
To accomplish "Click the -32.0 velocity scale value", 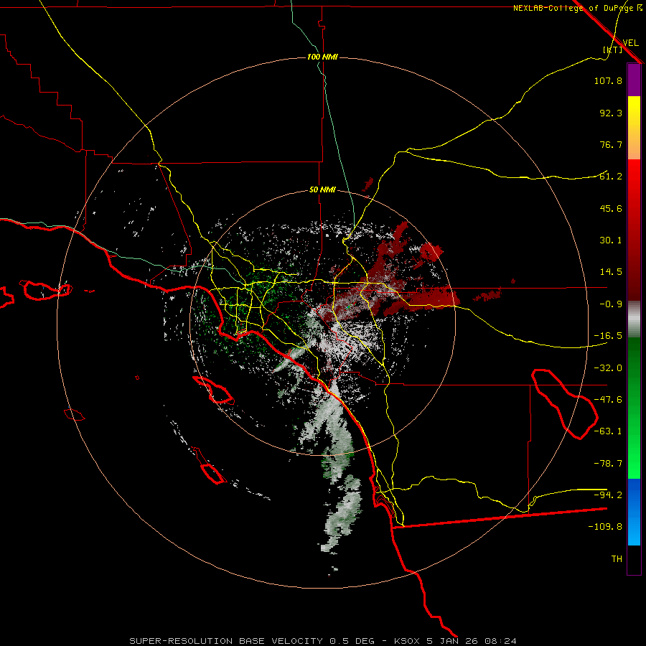I will [x=608, y=368].
